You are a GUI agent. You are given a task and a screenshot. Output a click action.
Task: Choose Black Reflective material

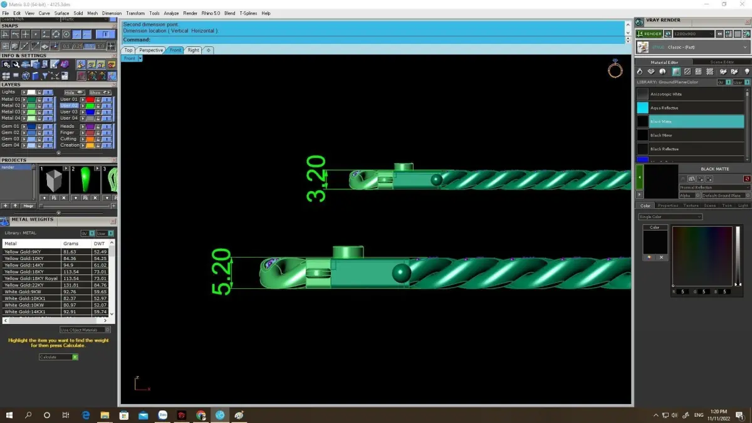(690, 149)
